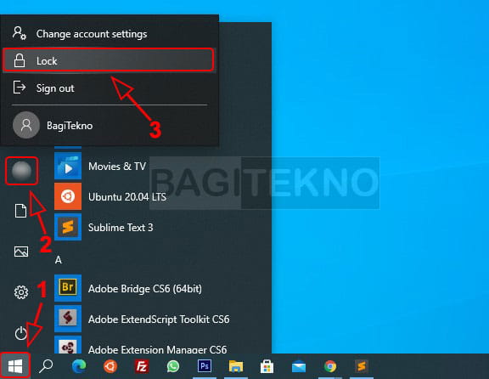Open FileZilla from the taskbar
The width and height of the screenshot is (489, 379).
[x=142, y=366]
